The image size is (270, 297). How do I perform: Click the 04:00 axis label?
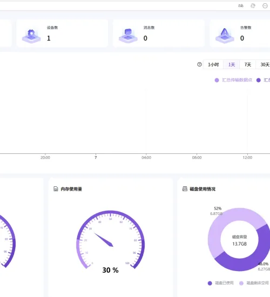point(146,158)
